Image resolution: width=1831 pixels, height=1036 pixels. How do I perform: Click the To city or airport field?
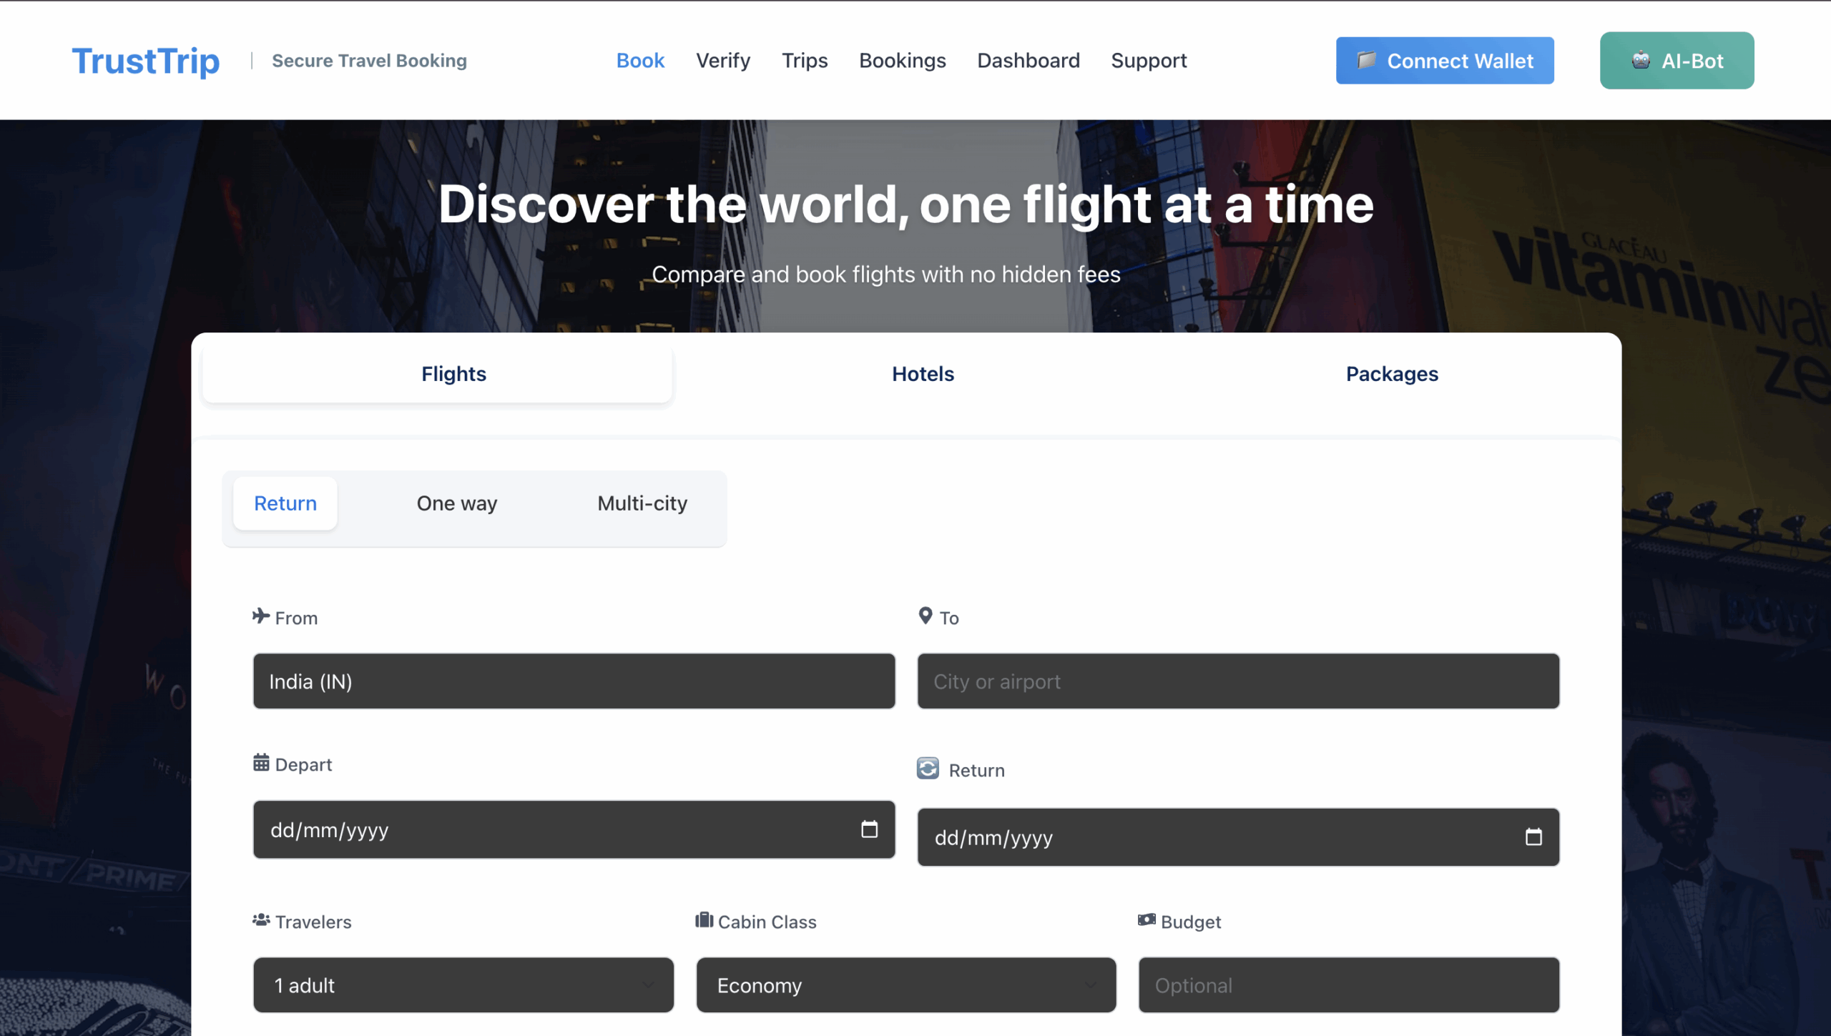[1237, 681]
